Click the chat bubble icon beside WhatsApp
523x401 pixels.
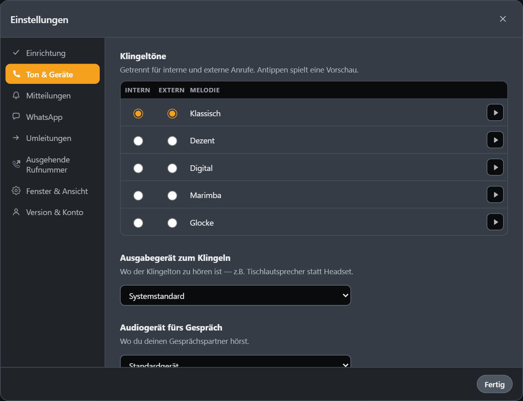tap(16, 116)
